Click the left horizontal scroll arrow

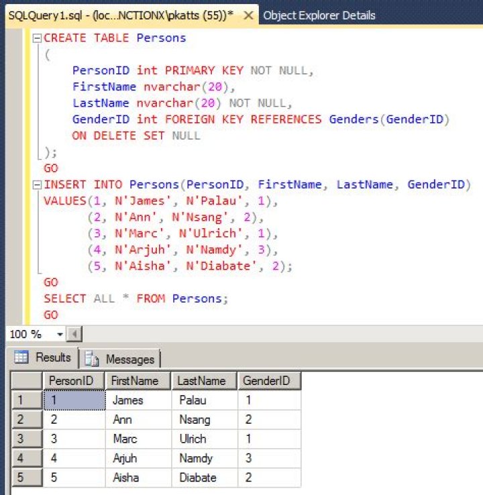pyautogui.click(x=75, y=334)
